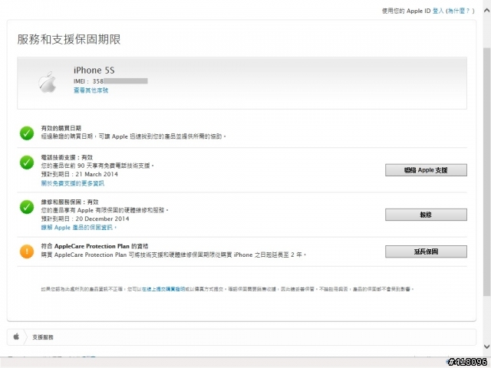Open the 為什麼？ link at the top
The height and width of the screenshot is (368, 491).
click(459, 11)
